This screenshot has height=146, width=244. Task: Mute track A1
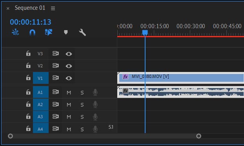pyautogui.click(x=69, y=93)
